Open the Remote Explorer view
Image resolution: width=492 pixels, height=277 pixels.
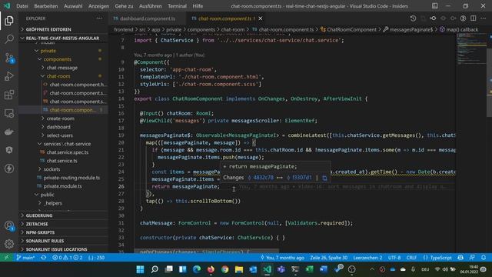[9, 113]
